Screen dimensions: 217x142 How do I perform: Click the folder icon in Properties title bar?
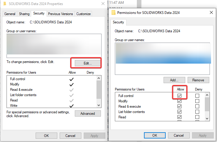point(5,4)
